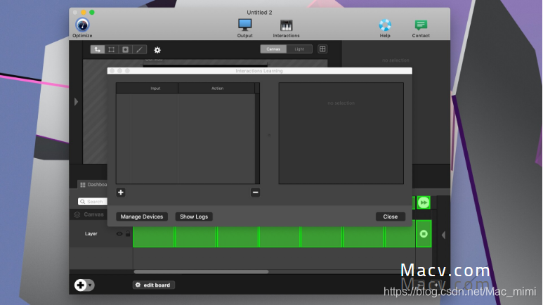This screenshot has height=305, width=543.
Task: Toggle the grid layout button
Action: [322, 49]
